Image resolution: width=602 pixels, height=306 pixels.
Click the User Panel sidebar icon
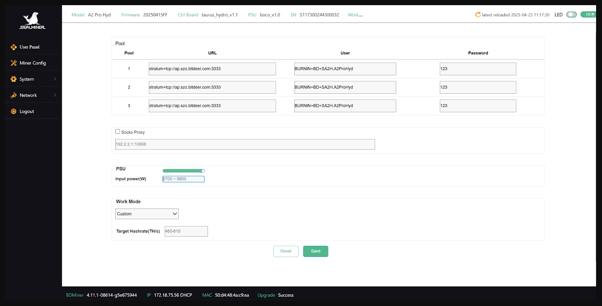(x=14, y=47)
